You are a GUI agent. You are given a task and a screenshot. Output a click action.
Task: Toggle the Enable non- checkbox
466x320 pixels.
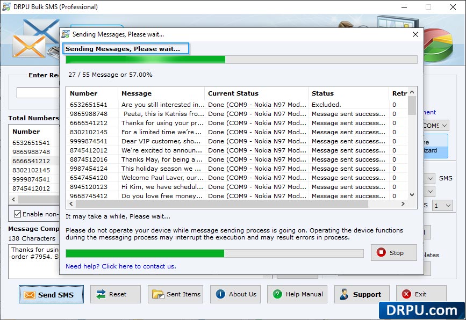pos(18,214)
